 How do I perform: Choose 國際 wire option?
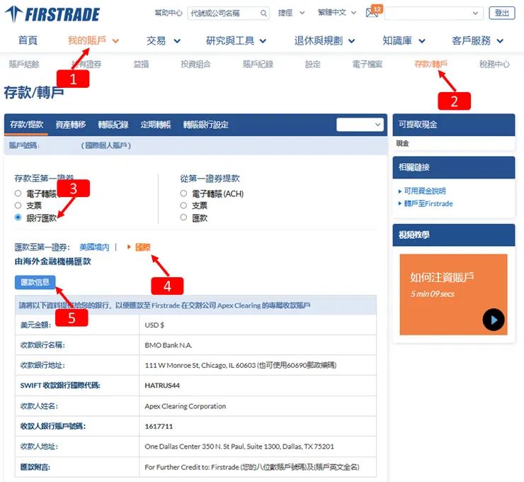143,247
